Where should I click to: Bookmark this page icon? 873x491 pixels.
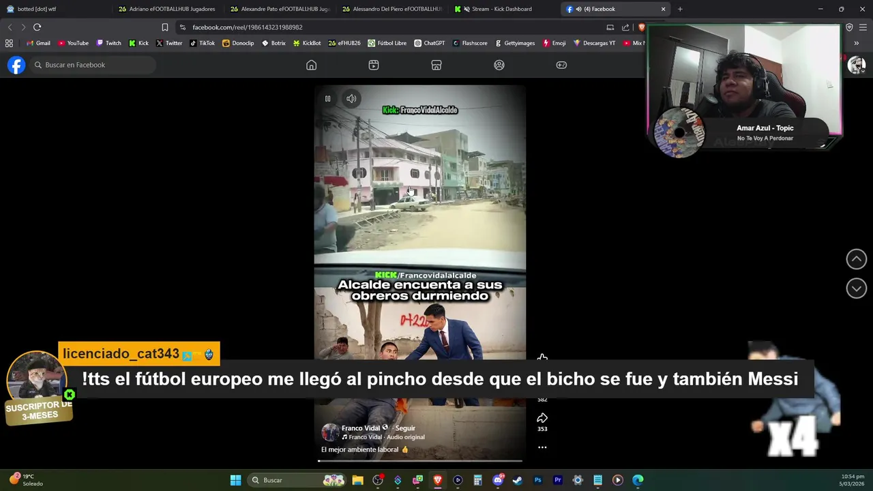(x=165, y=27)
